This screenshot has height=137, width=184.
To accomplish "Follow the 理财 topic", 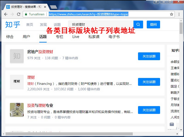I will 149,82.
